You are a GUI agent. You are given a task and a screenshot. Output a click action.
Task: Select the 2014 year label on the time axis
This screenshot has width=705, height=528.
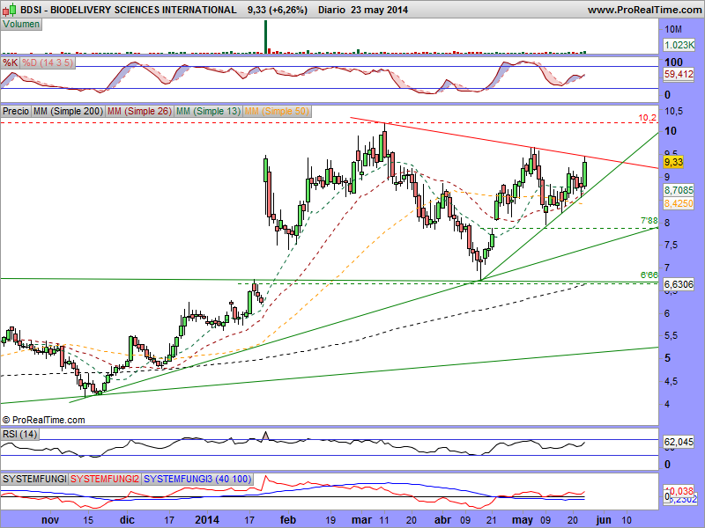click(x=207, y=520)
